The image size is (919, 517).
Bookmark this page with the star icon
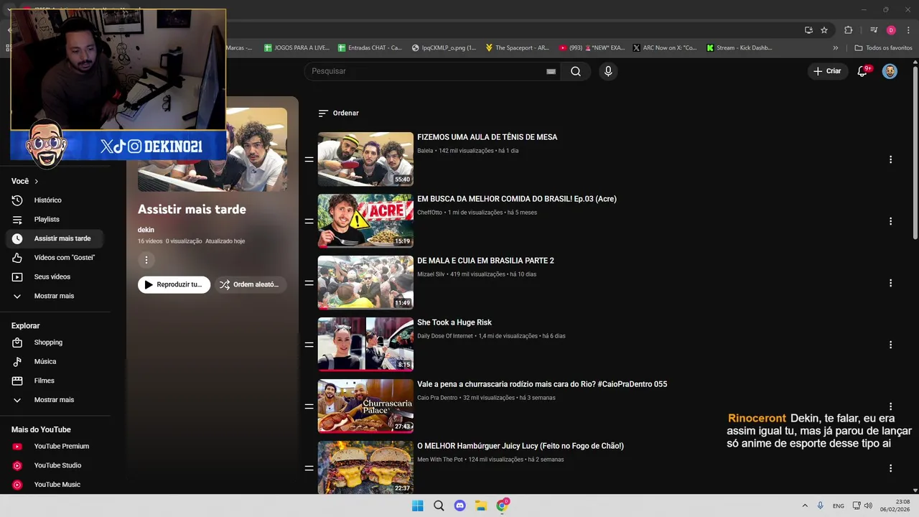[824, 30]
